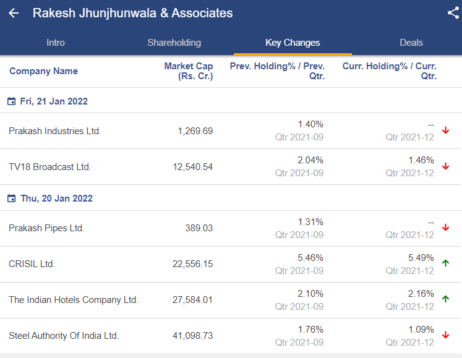
Task: Click previous holding 2.10% for Indian Hotels
Action: 310,294
